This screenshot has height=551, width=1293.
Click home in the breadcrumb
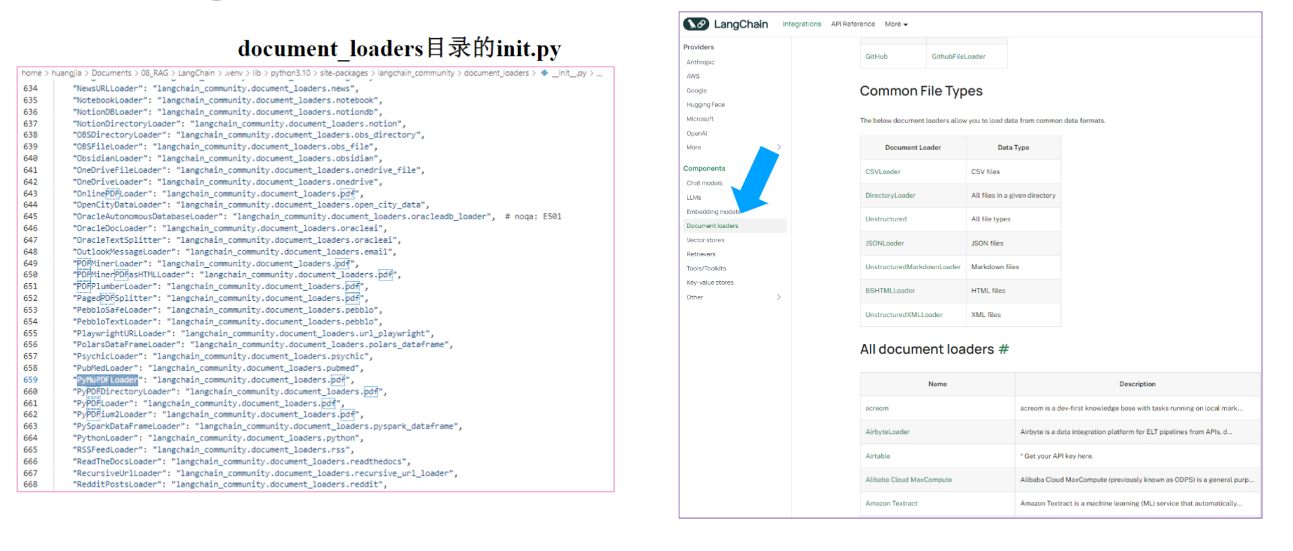point(32,73)
